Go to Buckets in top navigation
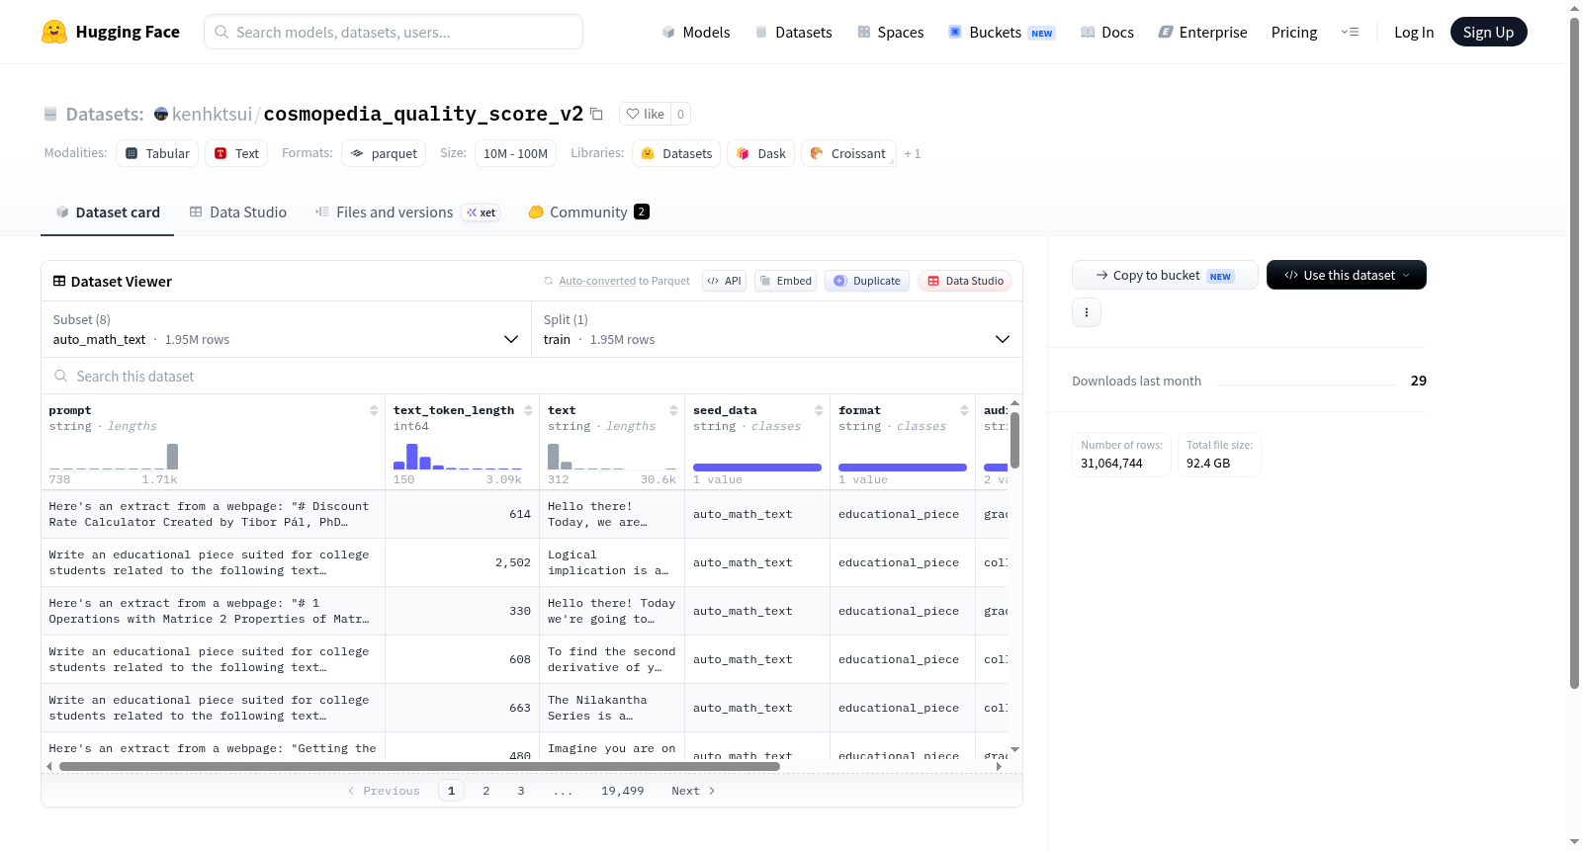The width and height of the screenshot is (1582, 851). point(1002,33)
